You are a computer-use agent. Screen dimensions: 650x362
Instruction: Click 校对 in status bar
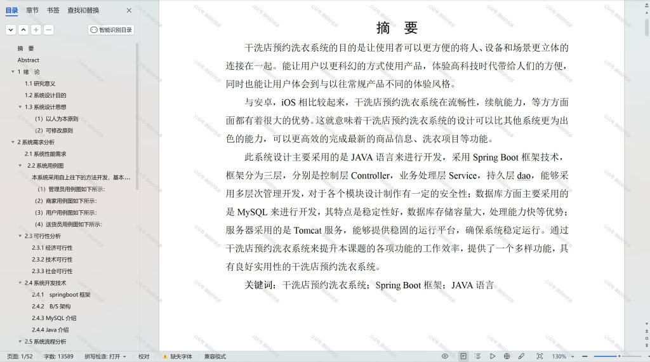coord(144,357)
